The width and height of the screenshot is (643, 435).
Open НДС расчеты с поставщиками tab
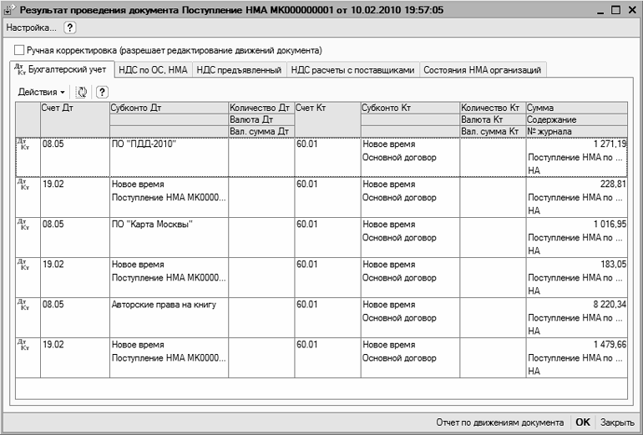point(352,70)
